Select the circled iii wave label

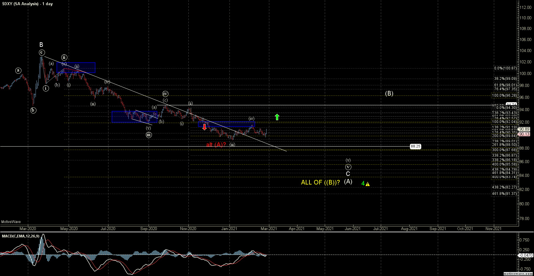149,135
